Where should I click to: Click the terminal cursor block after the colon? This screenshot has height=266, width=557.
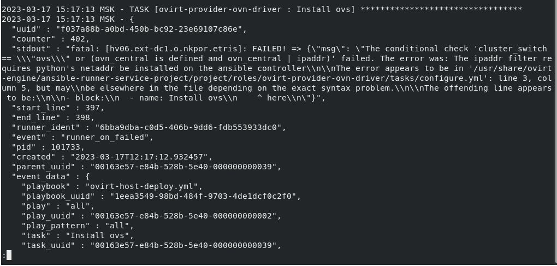9,255
